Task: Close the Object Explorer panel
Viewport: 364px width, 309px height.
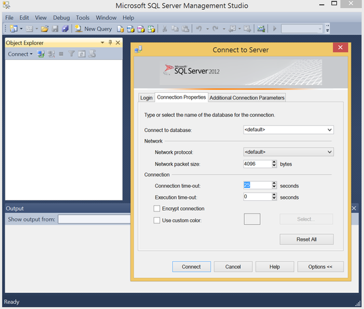Action: (x=118, y=42)
